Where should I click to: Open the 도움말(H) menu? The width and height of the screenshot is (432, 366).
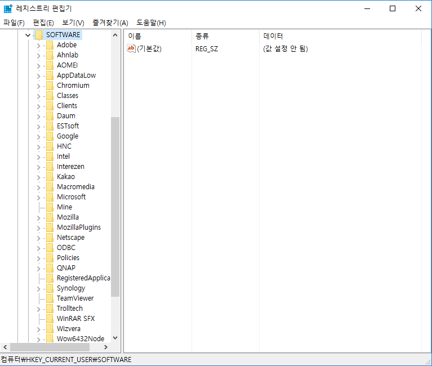point(151,23)
